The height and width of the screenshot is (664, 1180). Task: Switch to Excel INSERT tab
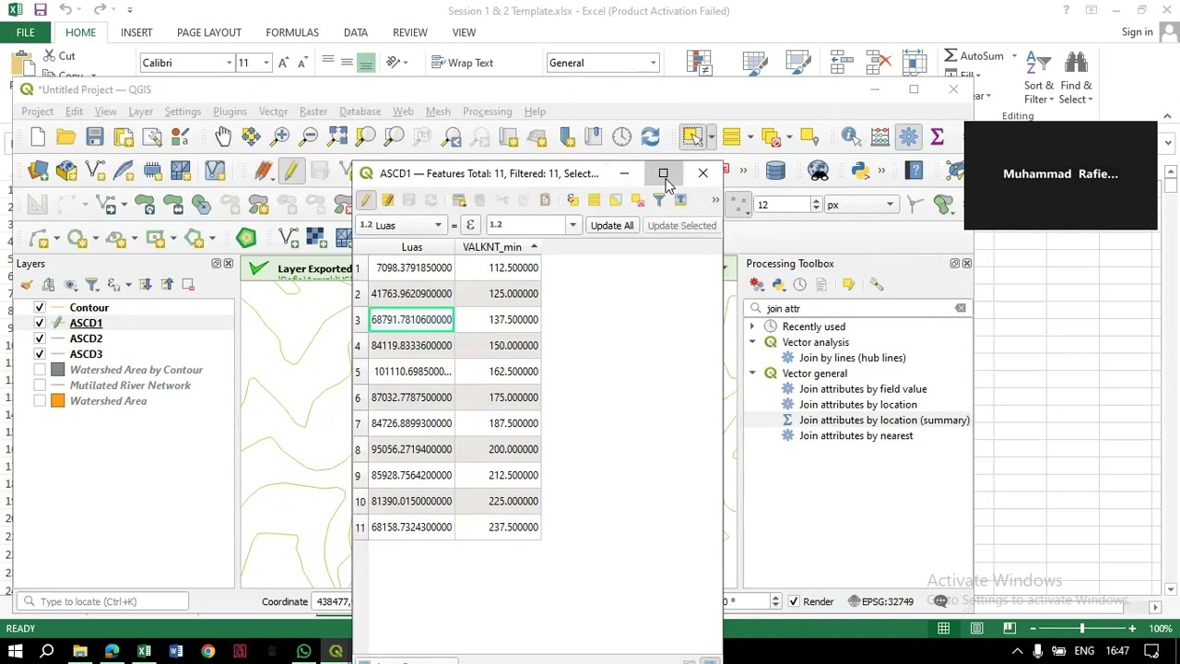[136, 32]
